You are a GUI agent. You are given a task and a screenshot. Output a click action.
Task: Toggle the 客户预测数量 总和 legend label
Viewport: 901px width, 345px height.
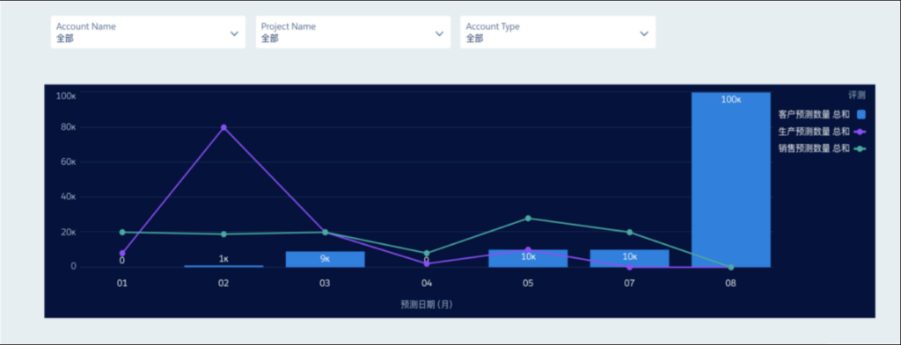(x=814, y=114)
